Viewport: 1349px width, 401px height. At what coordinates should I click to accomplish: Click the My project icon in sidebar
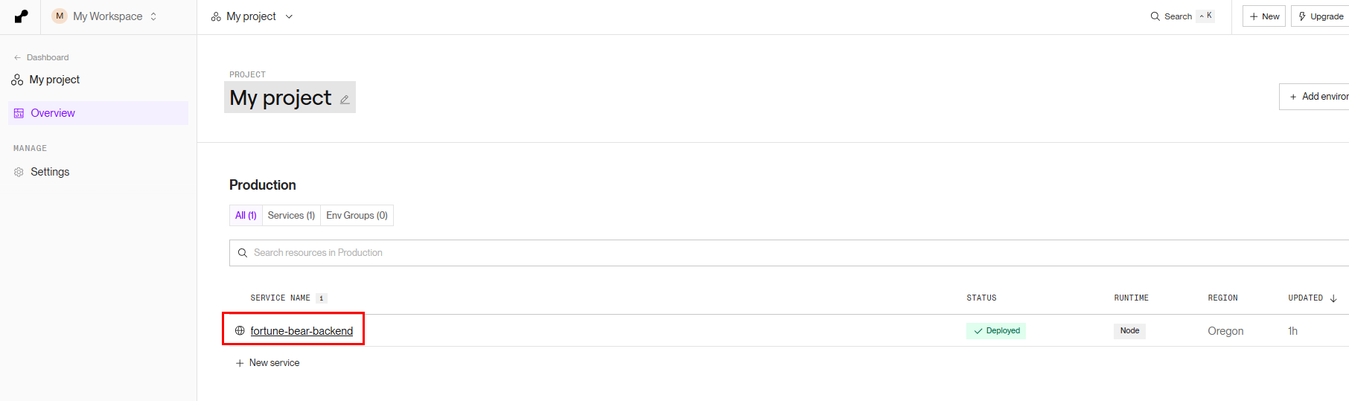tap(17, 80)
